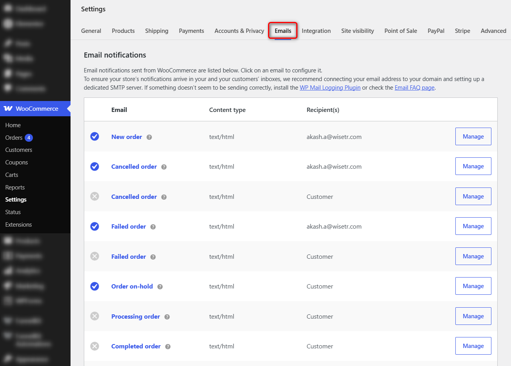Go to the Payments tab
511x366 pixels.
[x=191, y=31]
